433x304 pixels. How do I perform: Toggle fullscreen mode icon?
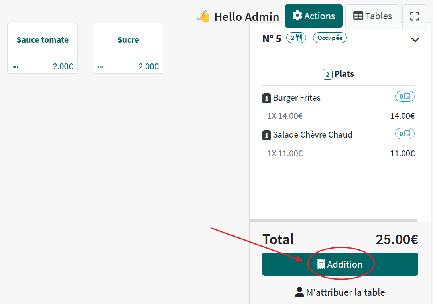414,16
